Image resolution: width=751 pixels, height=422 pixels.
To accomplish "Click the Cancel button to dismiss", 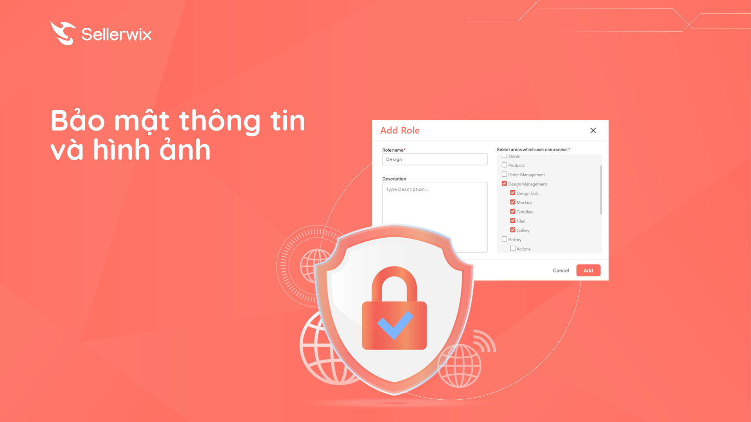I will 560,270.
